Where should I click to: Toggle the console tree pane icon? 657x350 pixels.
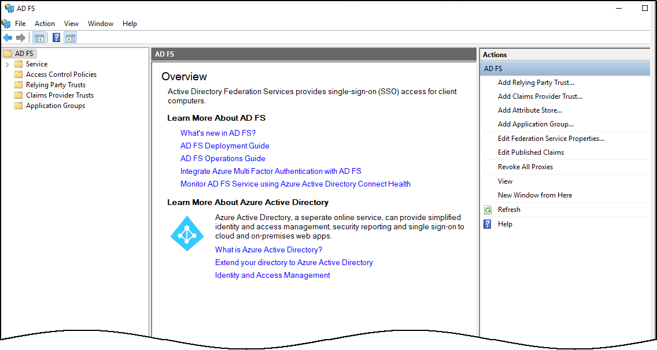39,37
